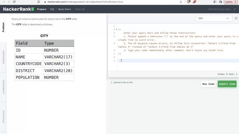The image size is (239, 134).
Task: Bookmark this page icon
Action: point(38,2)
